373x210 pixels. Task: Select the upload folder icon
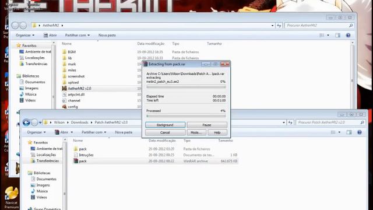point(64,82)
